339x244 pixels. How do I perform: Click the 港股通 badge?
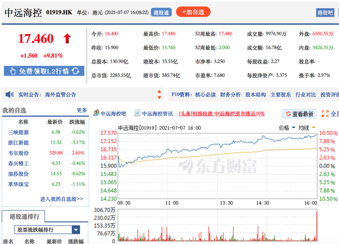161,12
